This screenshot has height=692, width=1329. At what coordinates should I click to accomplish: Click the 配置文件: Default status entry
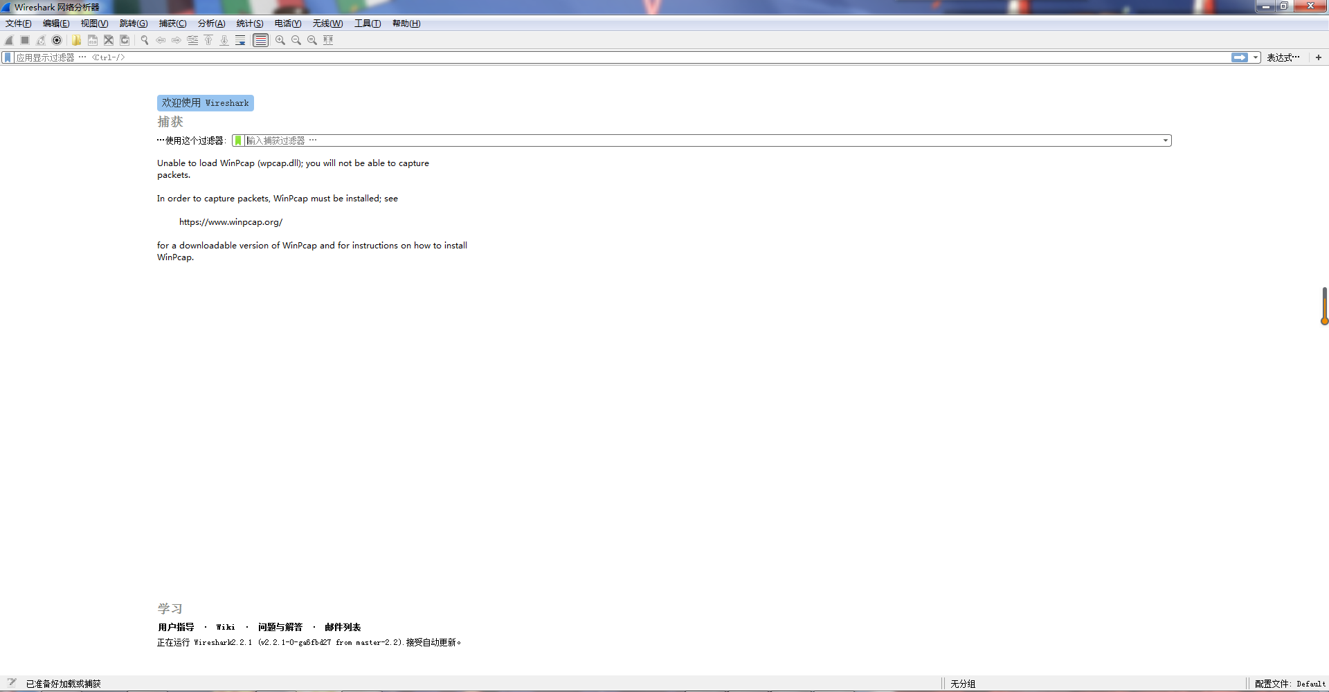[x=1290, y=684]
